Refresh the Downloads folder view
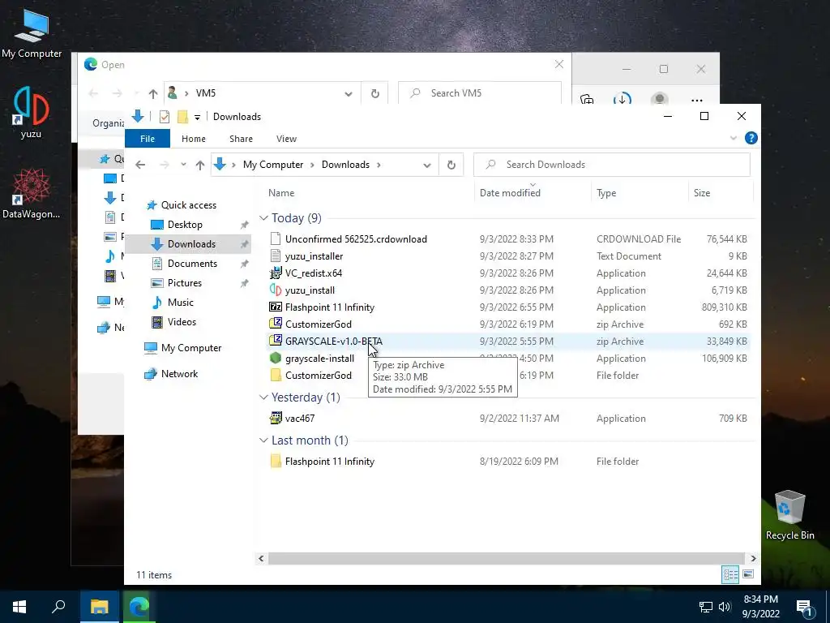This screenshot has width=830, height=623. [451, 165]
